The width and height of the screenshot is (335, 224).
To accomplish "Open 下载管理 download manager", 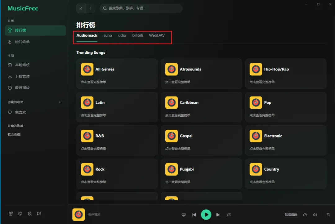I will tap(35, 76).
